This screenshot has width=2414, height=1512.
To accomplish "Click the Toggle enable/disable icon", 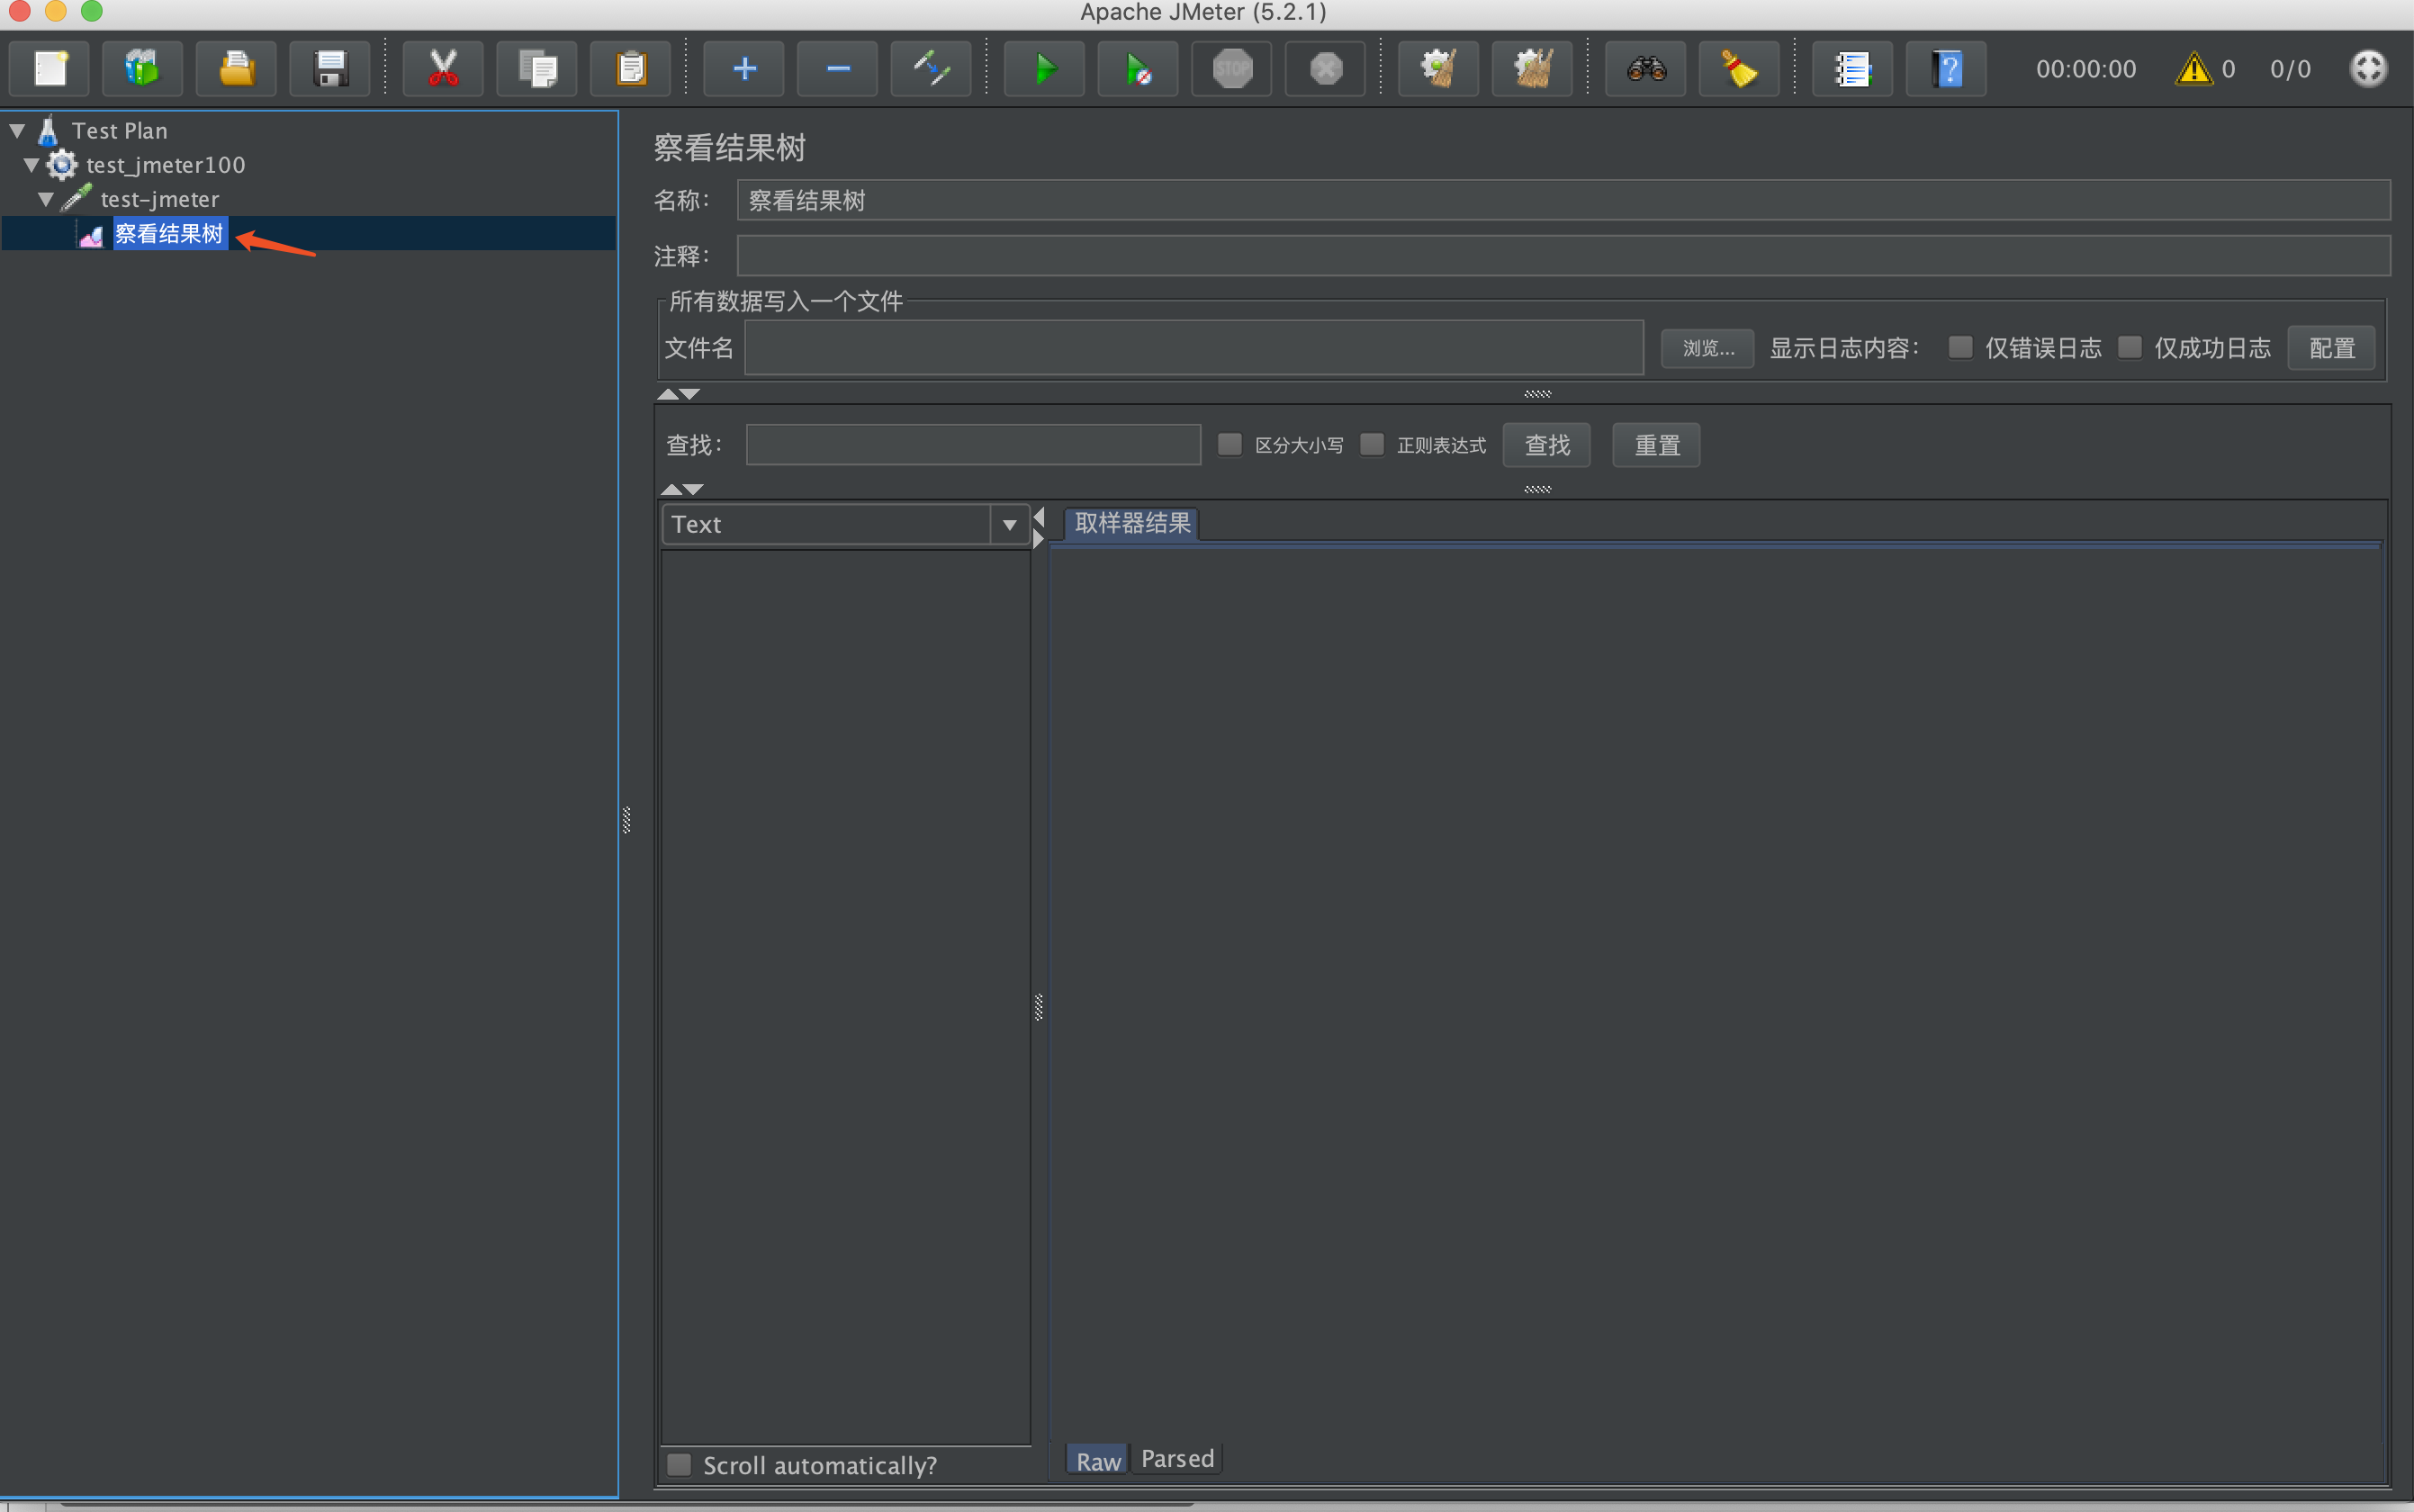I will click(931, 69).
